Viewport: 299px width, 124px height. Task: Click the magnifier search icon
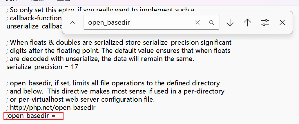pyautogui.click(x=212, y=23)
